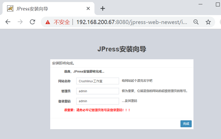Viewport: 221px width, 139px height.
Task: Click the address bar URL text
Action: pyautogui.click(x=132, y=22)
